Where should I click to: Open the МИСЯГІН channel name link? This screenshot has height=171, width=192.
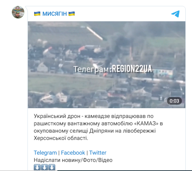coord(54,14)
